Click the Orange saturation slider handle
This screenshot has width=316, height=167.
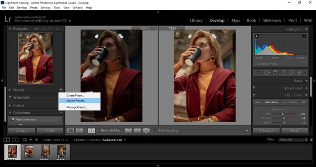284,118
